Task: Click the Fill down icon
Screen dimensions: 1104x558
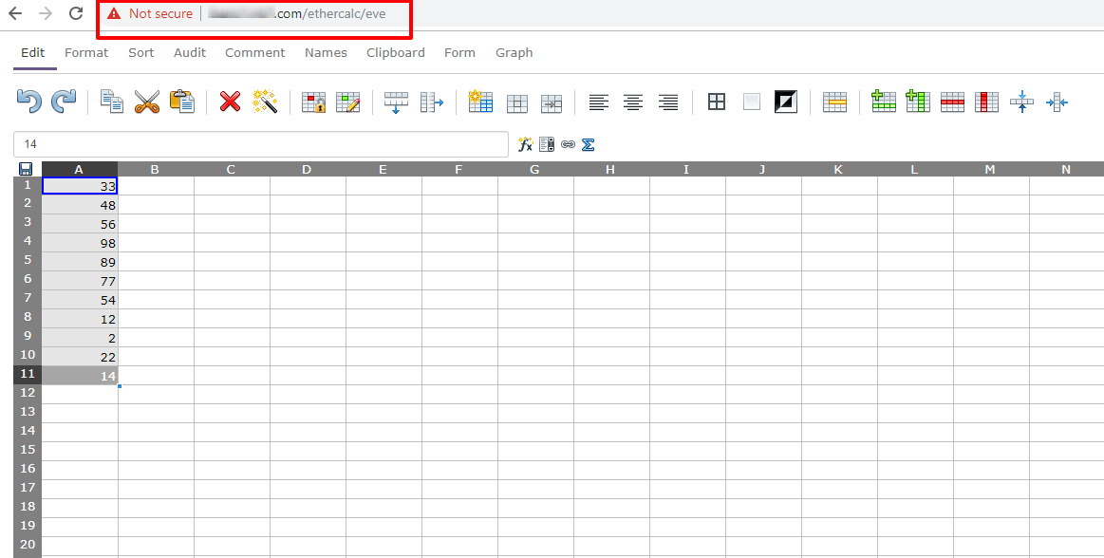Action: [x=397, y=102]
